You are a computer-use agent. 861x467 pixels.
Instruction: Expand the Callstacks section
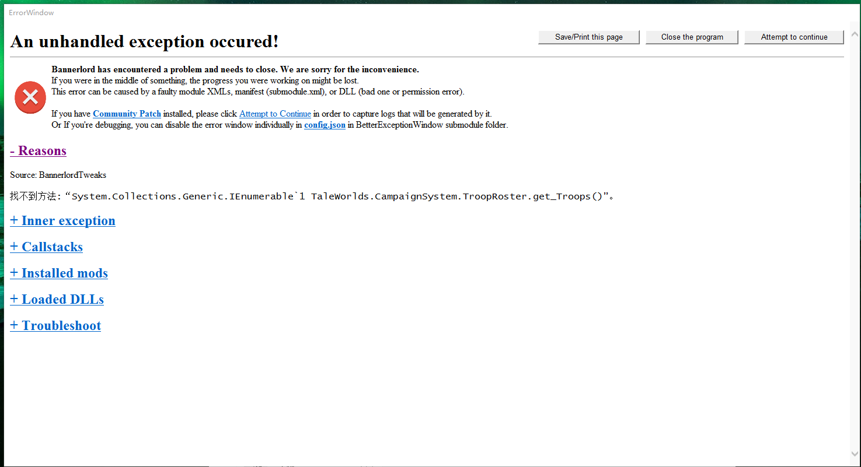tap(46, 247)
